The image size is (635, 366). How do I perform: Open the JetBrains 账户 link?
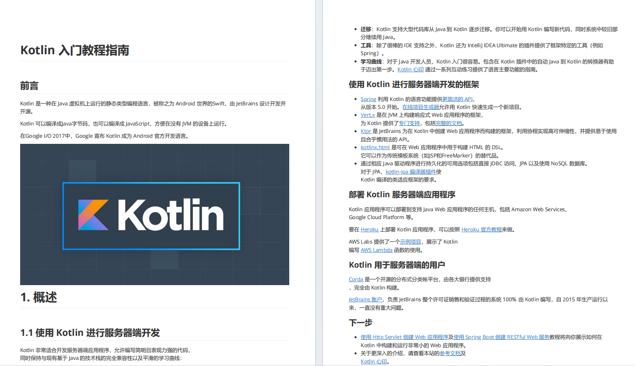click(365, 299)
